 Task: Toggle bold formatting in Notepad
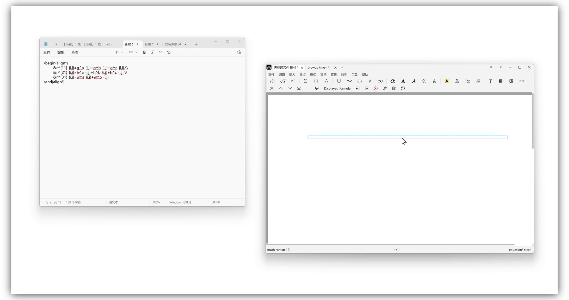[144, 52]
